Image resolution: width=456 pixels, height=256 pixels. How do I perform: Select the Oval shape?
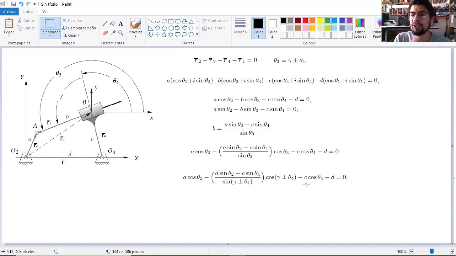coord(164,21)
